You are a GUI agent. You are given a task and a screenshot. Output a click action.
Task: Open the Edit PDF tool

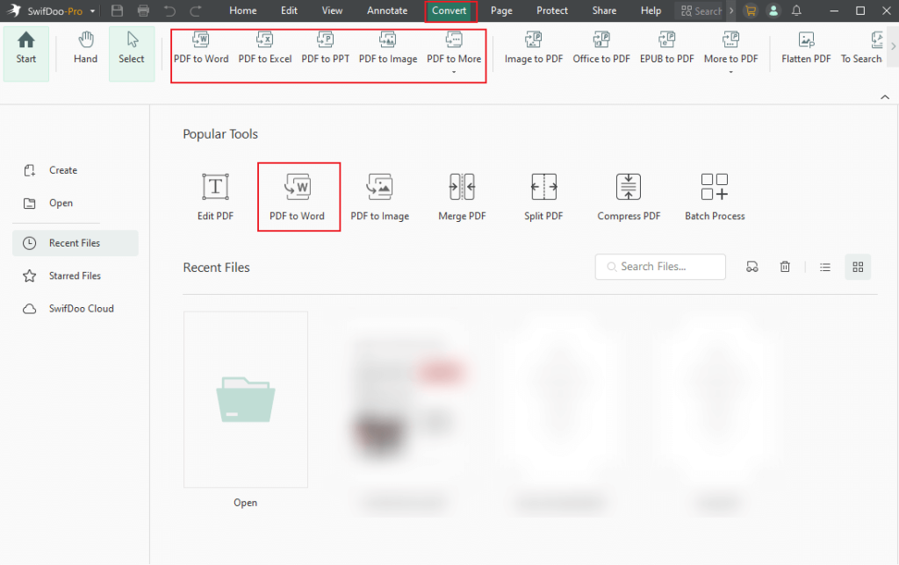tap(214, 195)
